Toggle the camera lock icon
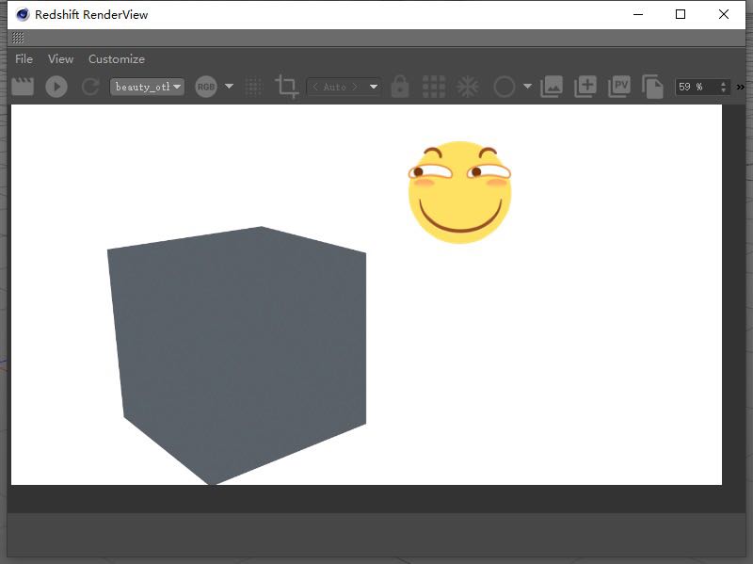The height and width of the screenshot is (564, 753). (400, 87)
